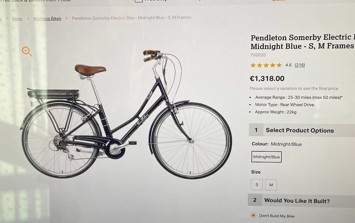
Task: Click the €1,318.00 price
Action: point(267,78)
